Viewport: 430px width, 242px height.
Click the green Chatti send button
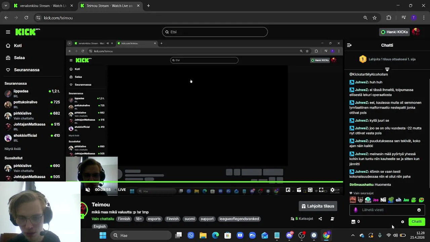pos(417,222)
